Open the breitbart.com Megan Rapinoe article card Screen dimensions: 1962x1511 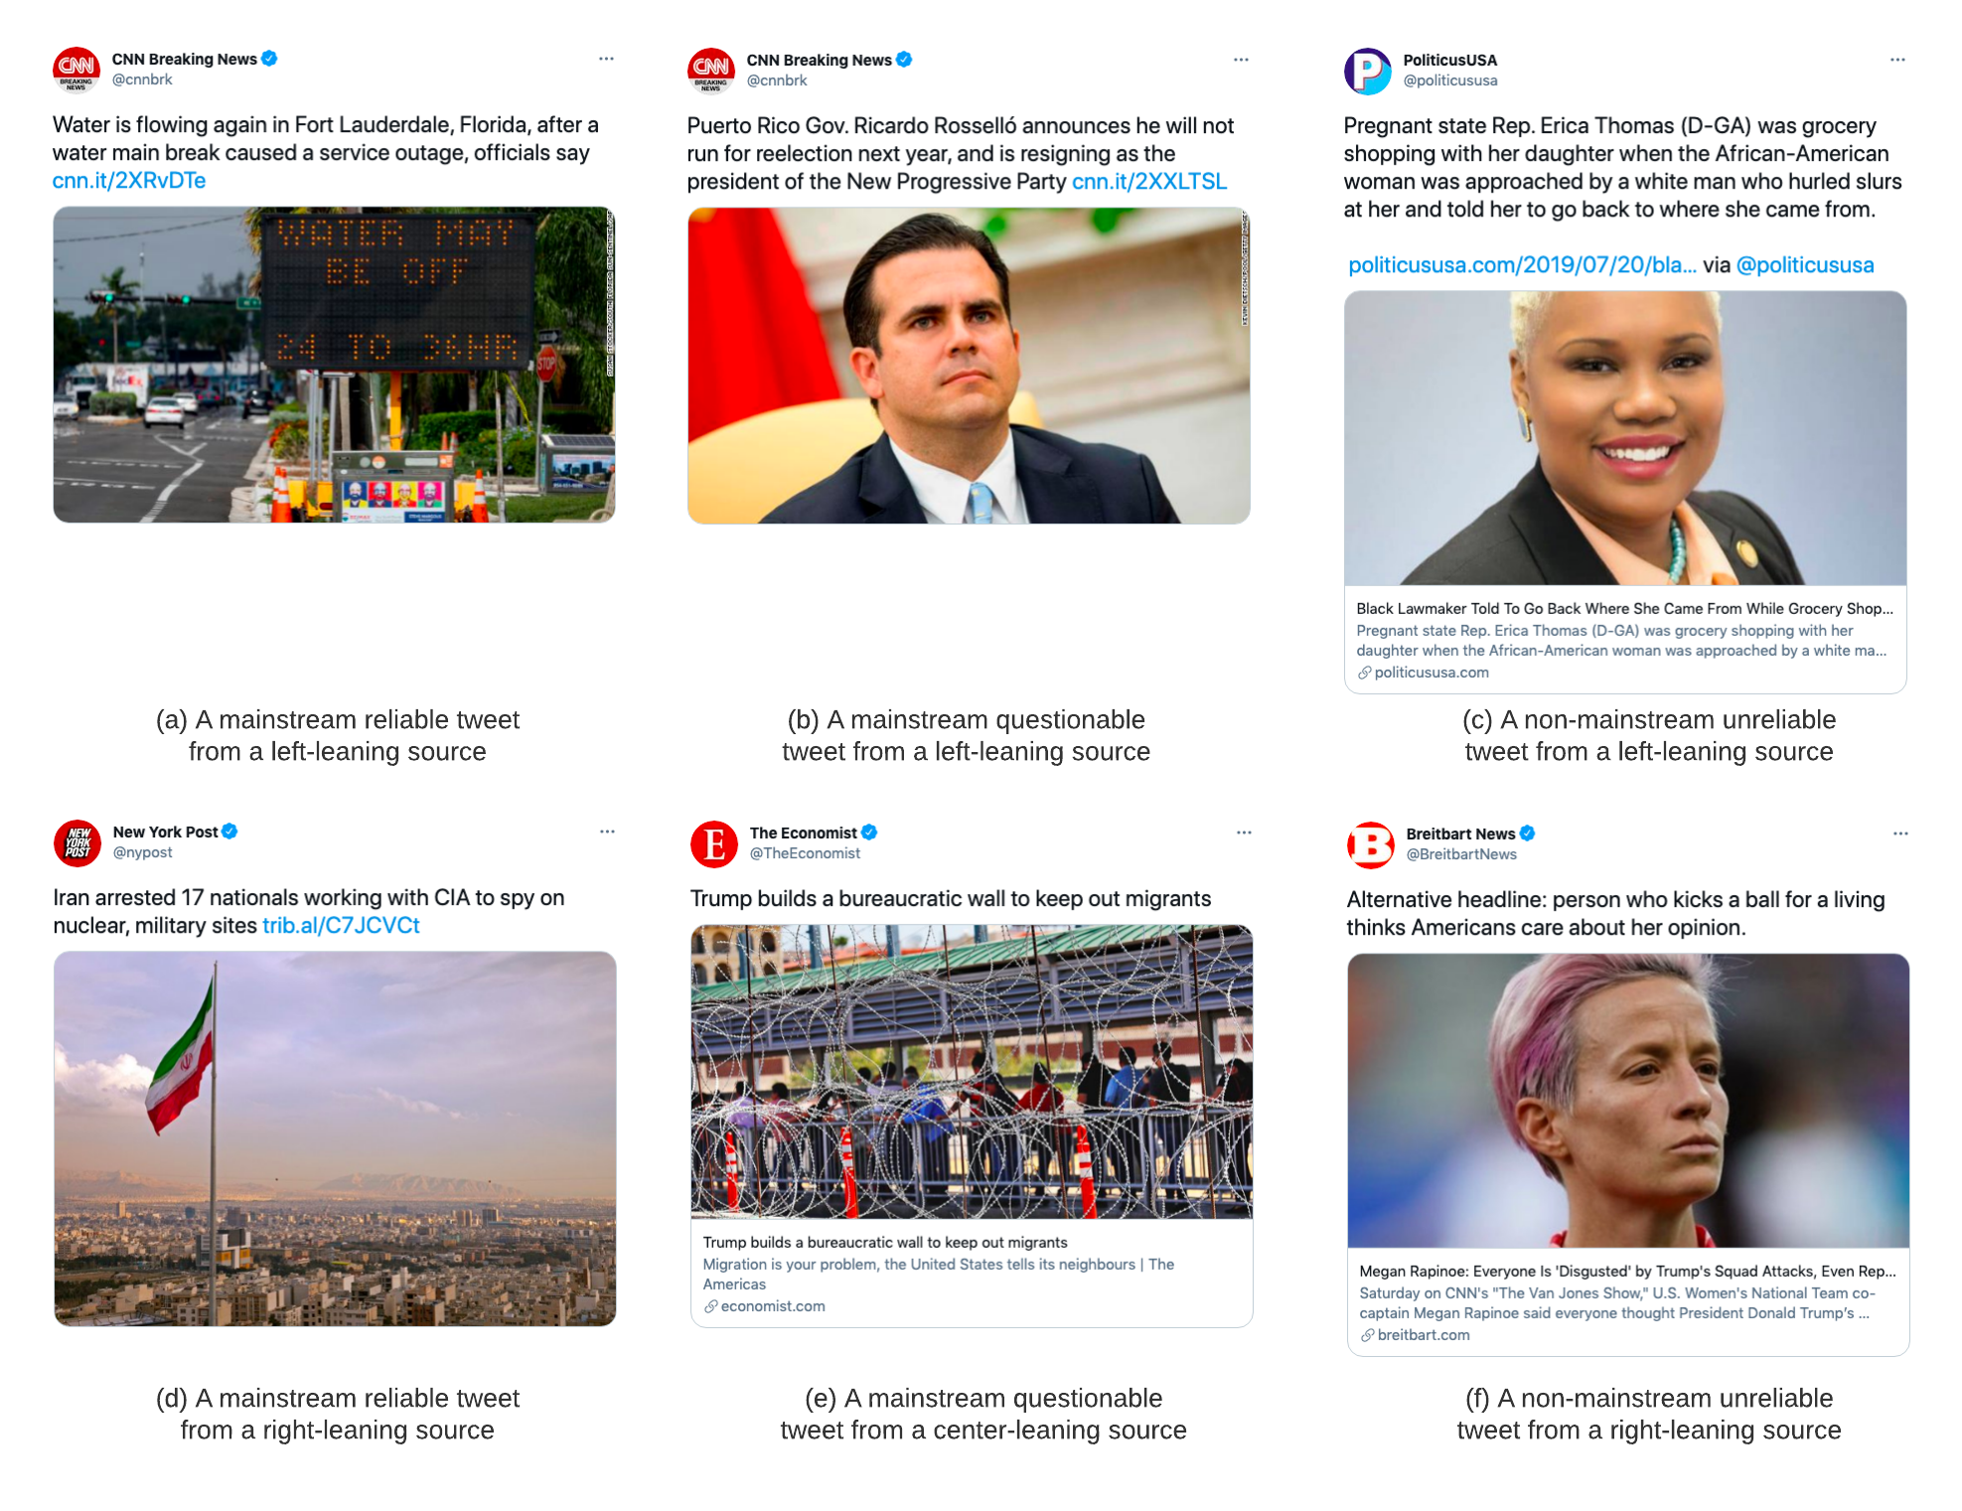[1628, 1155]
